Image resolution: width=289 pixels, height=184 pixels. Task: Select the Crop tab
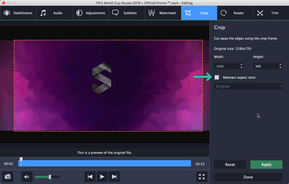[x=199, y=13]
